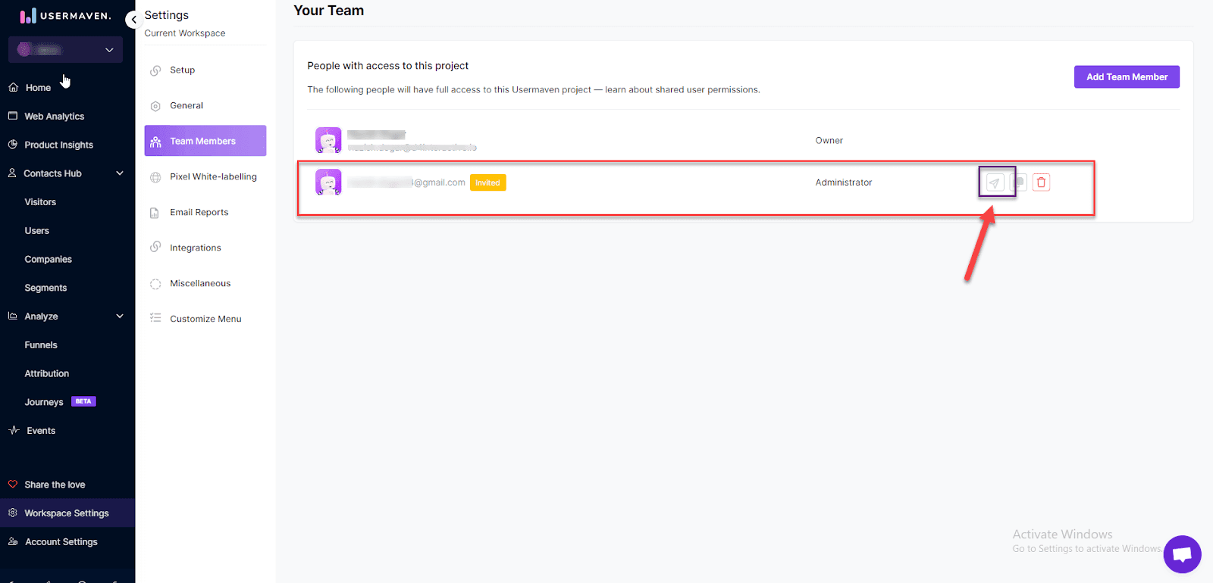Open Customize Menu settings

point(205,319)
